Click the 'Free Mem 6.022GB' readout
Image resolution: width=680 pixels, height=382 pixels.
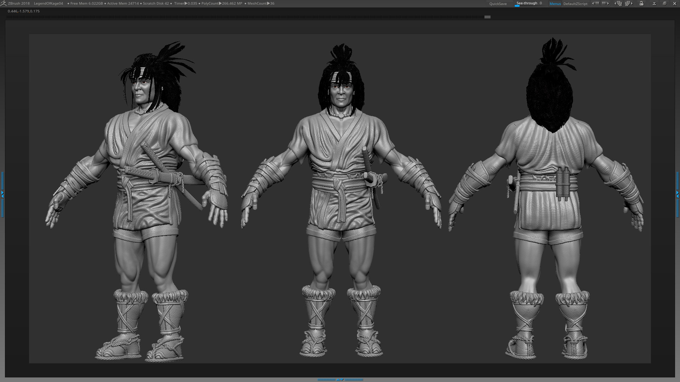pyautogui.click(x=87, y=4)
